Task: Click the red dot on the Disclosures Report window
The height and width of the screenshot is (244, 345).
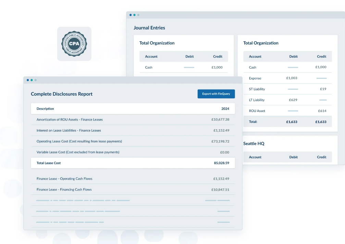Action: coord(28,80)
